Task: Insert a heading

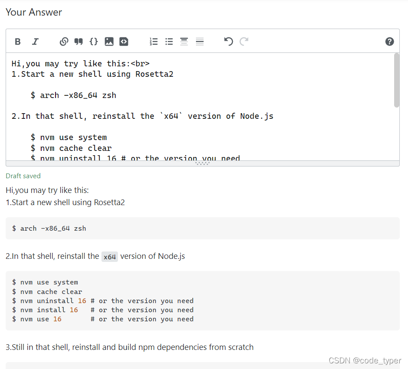Action: pos(184,42)
